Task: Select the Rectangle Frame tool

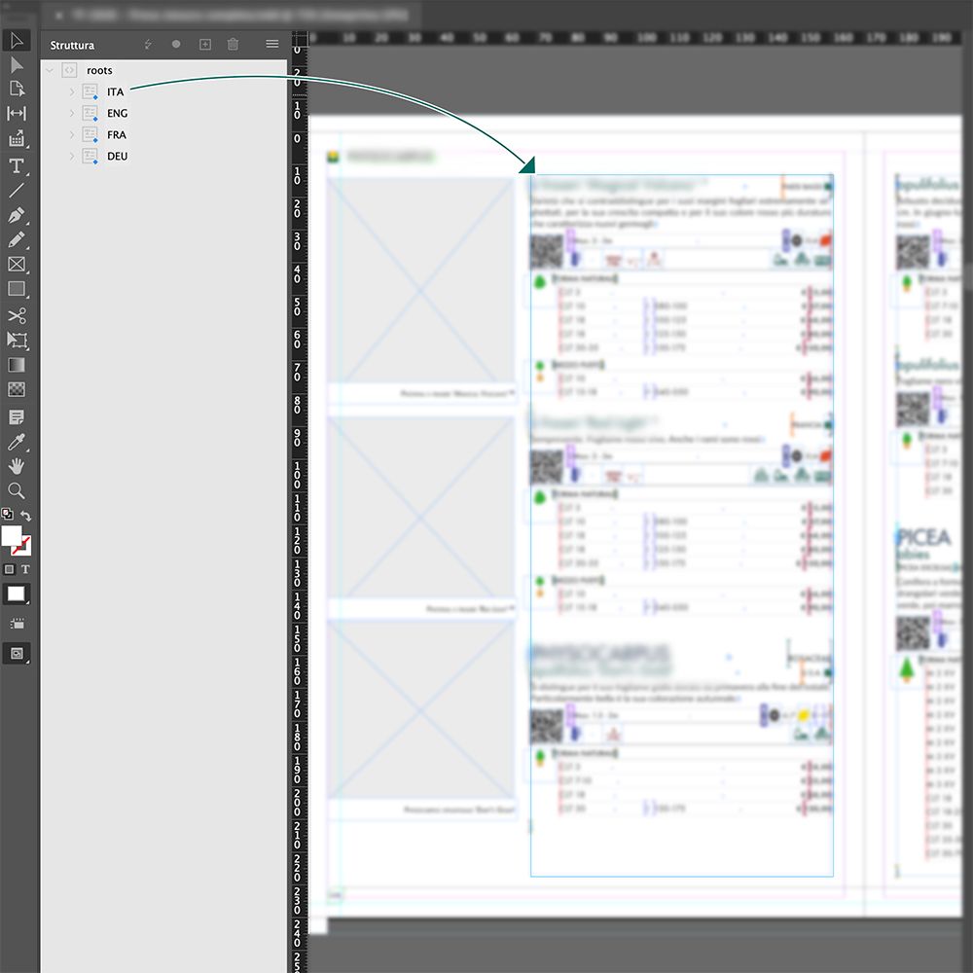Action: 17,265
